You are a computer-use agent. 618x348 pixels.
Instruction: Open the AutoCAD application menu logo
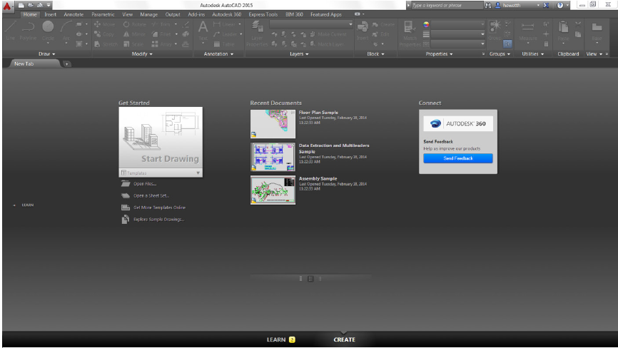coord(7,6)
